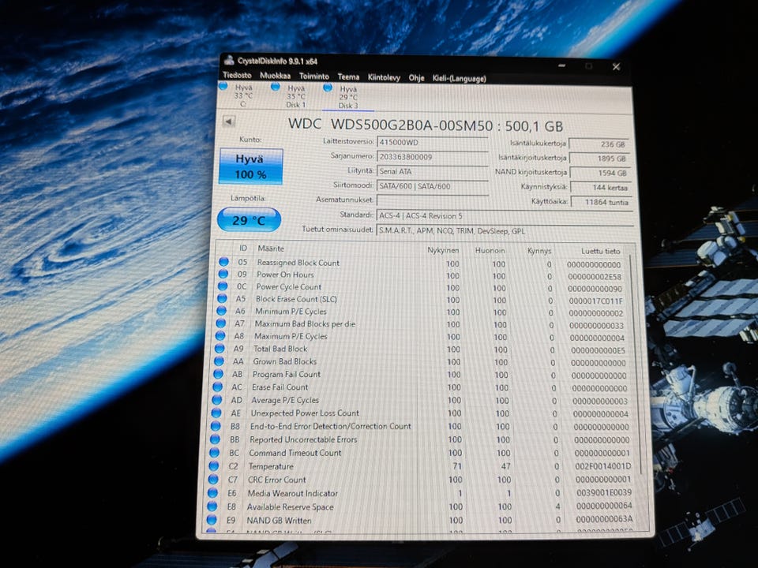Screen dimensions: 758x568
Task: Click the 29 °C temperature button
Action: coord(249,220)
